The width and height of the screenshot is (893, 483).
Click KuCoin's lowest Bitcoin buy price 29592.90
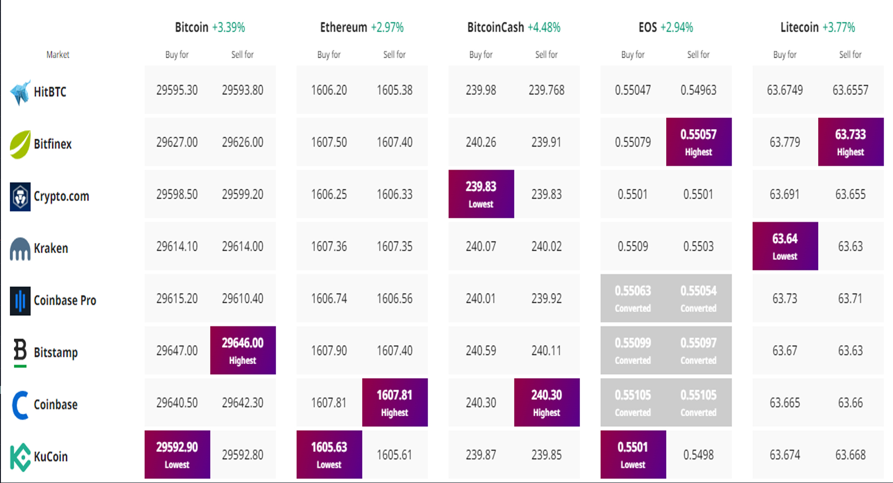point(177,454)
